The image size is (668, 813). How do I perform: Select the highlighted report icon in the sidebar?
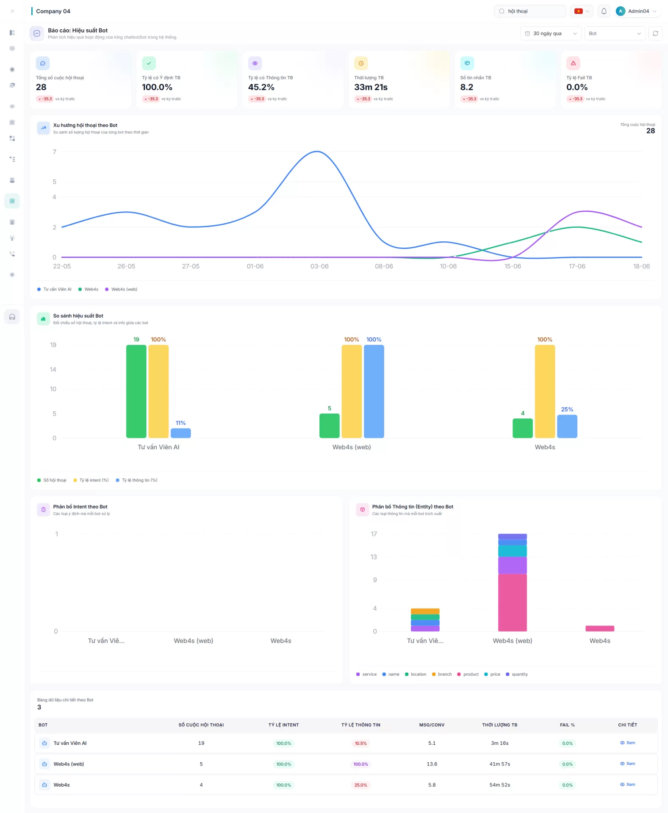[x=12, y=201]
